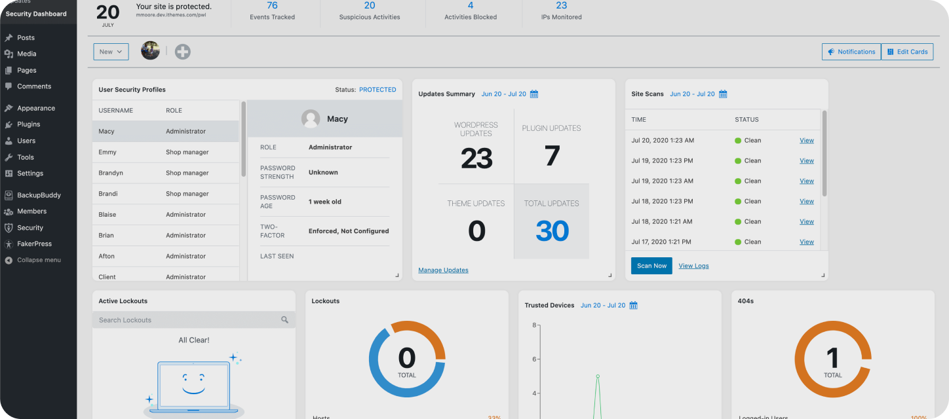Screen dimensions: 949x419
Task: Open Jun 20 - Jul 20 range in Updates Summary
Action: [504, 94]
